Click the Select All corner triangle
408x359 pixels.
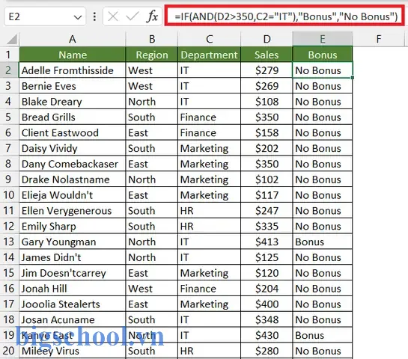12,40
